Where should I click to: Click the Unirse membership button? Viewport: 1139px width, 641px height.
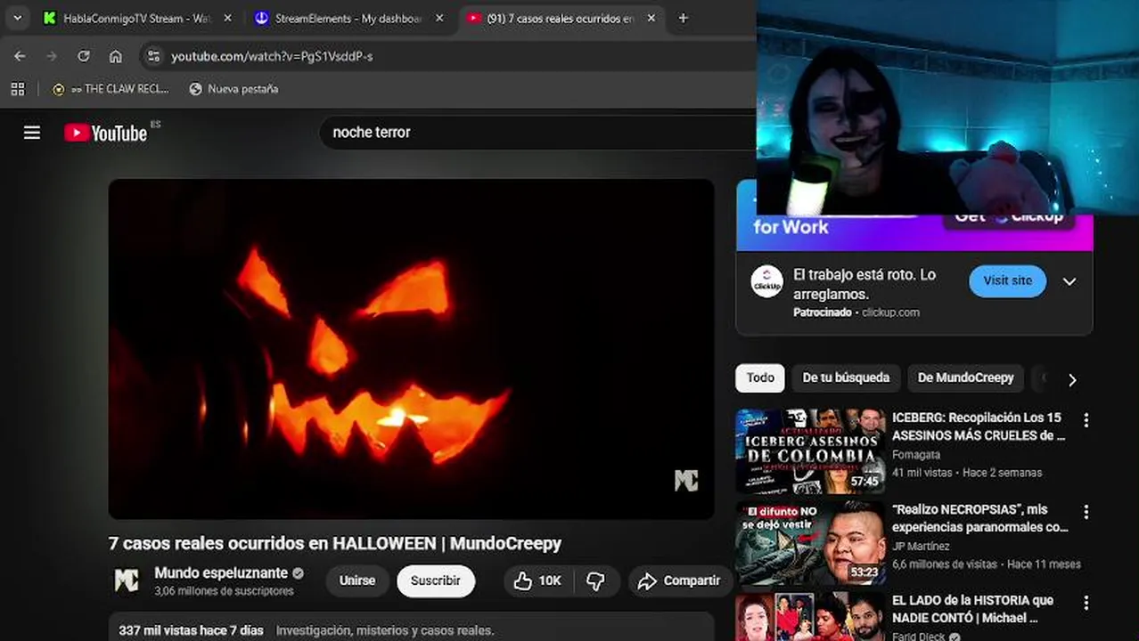pyautogui.click(x=357, y=580)
